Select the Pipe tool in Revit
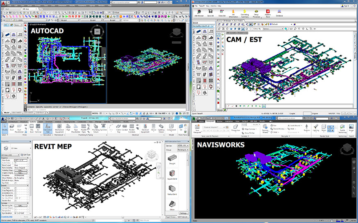358x223 pixels. tap(68, 127)
